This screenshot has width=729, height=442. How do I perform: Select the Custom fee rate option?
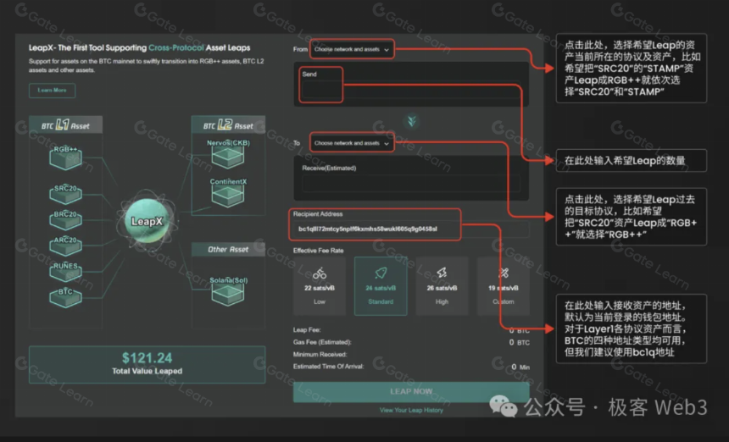tap(503, 286)
